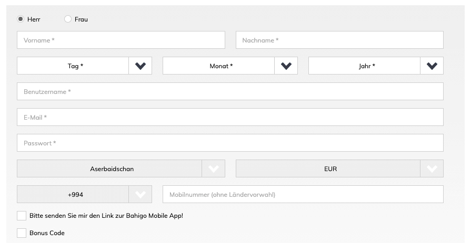This screenshot has height=243, width=471.
Task: Open the EUR currency dropdown
Action: point(328,169)
